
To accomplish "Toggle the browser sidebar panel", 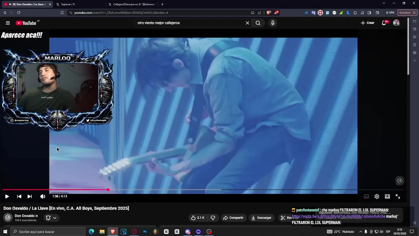I will pos(369,13).
